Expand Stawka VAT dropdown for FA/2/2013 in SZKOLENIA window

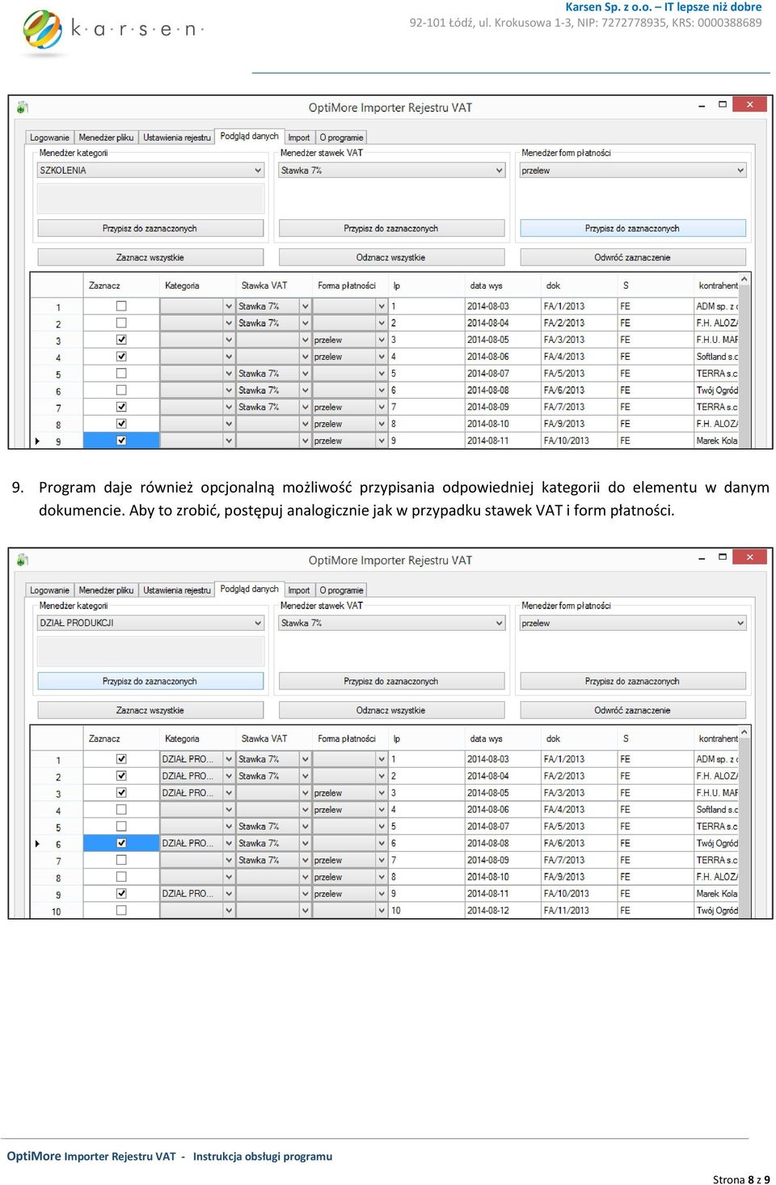tap(306, 323)
